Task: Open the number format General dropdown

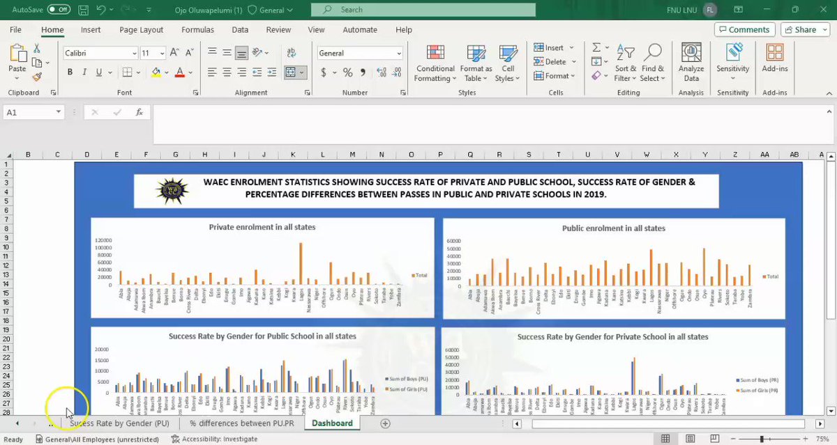Action: (x=399, y=54)
